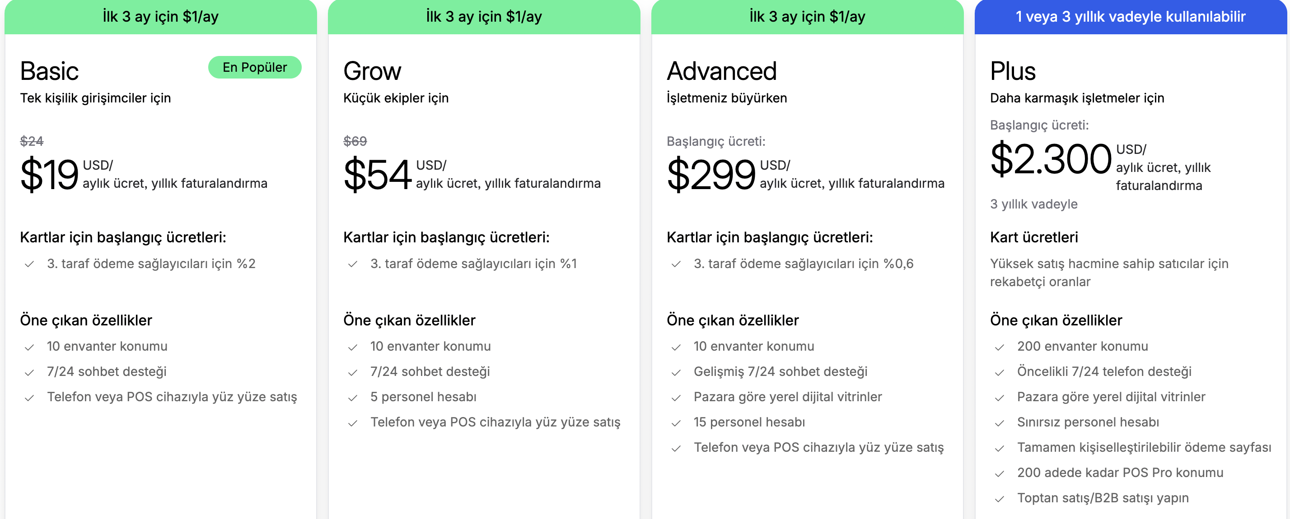Click checkmark beside 'Toptan satış/B2B satışı yapın'
Image resolution: width=1290 pixels, height=519 pixels.
click(1000, 499)
